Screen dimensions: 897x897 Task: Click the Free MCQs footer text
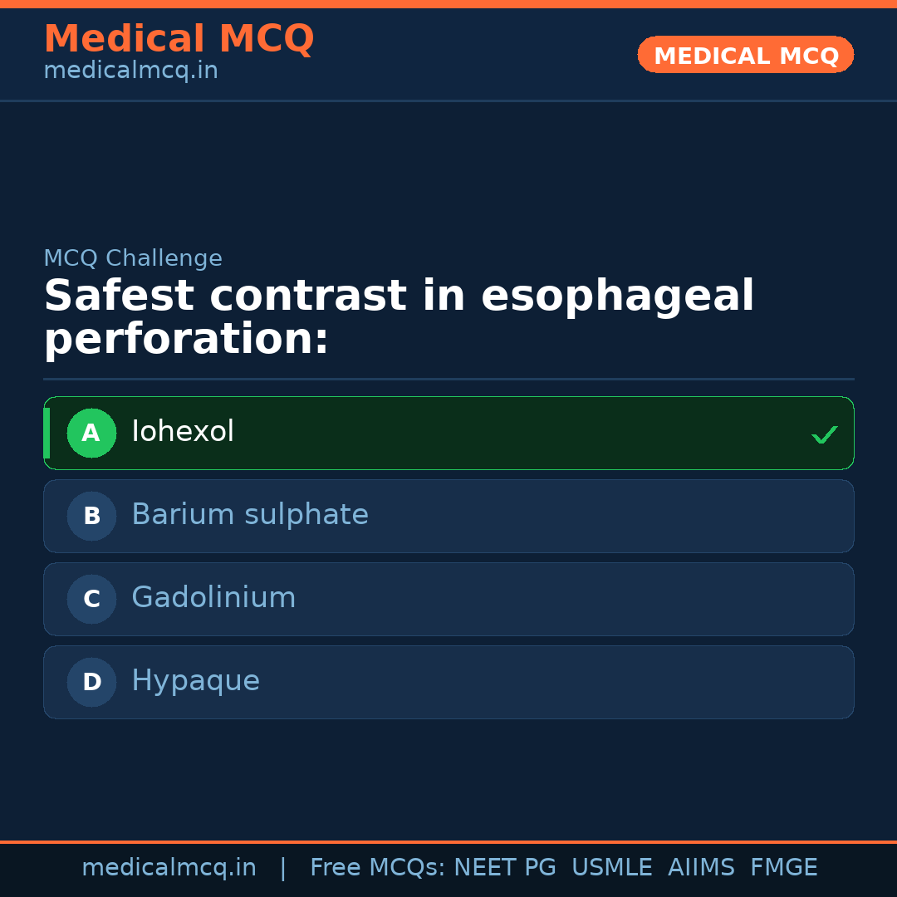[378, 868]
